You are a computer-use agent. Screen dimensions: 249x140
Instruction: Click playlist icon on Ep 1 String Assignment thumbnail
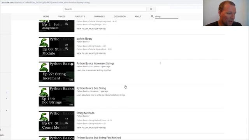click(67, 24)
